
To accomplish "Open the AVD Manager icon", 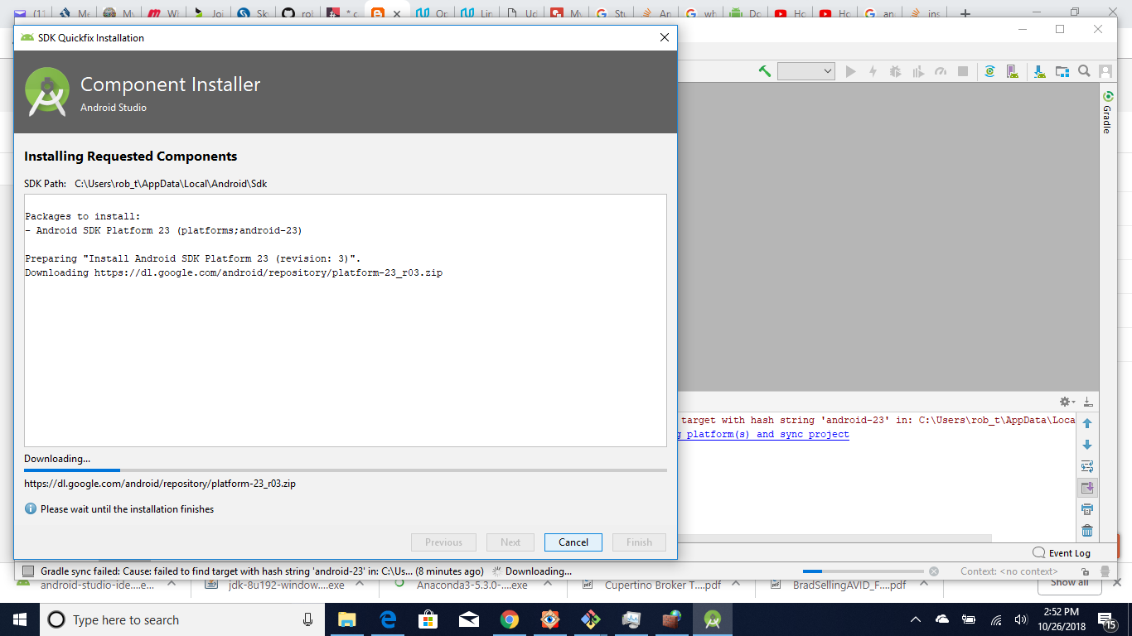I will click(x=1012, y=72).
